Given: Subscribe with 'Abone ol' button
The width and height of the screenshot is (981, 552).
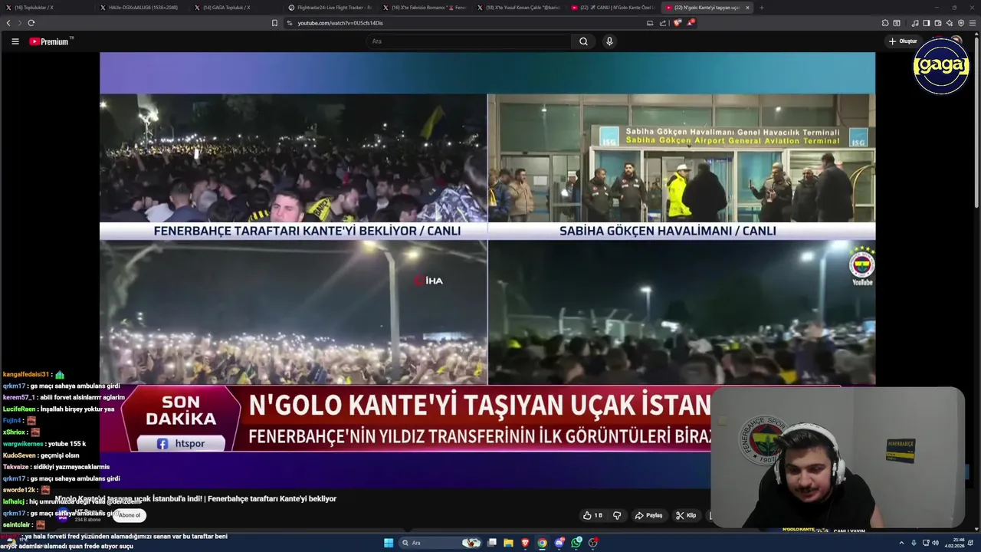Looking at the screenshot, I should coord(130,515).
